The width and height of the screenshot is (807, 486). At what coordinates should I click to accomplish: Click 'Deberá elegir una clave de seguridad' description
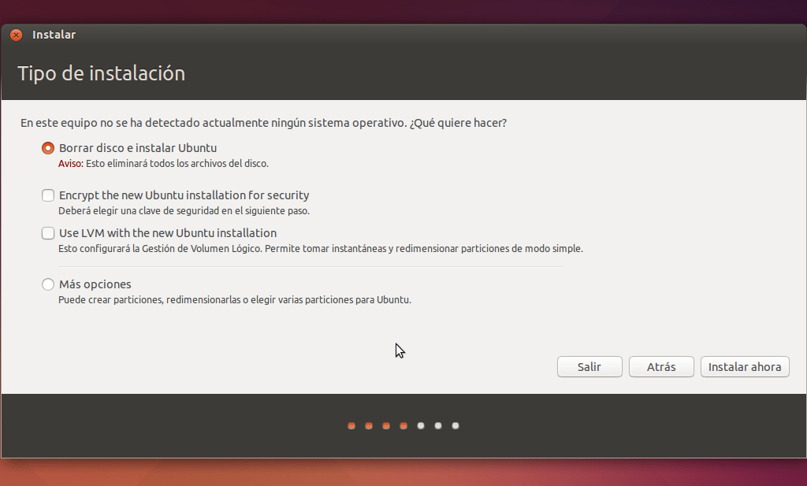[184, 211]
